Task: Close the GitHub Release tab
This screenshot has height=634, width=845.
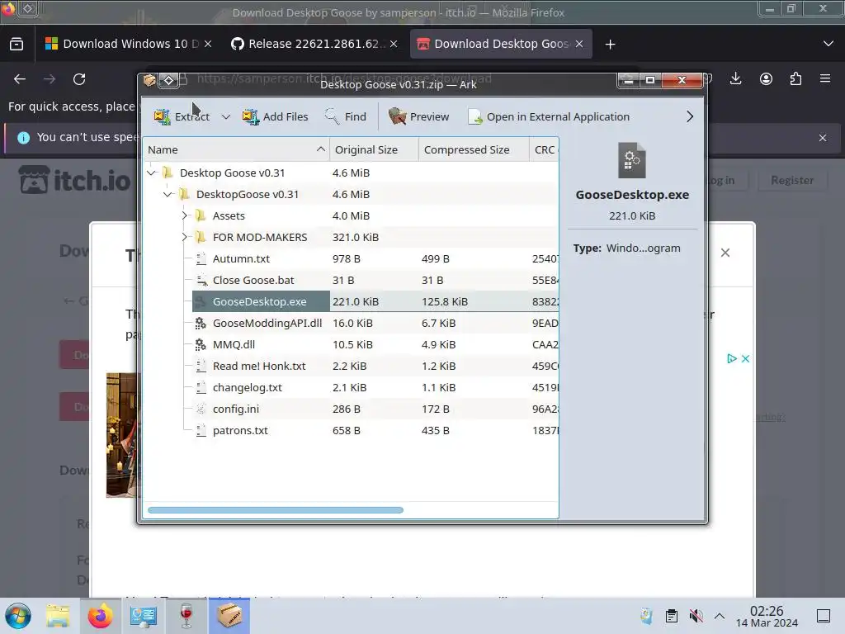Action: (x=394, y=45)
